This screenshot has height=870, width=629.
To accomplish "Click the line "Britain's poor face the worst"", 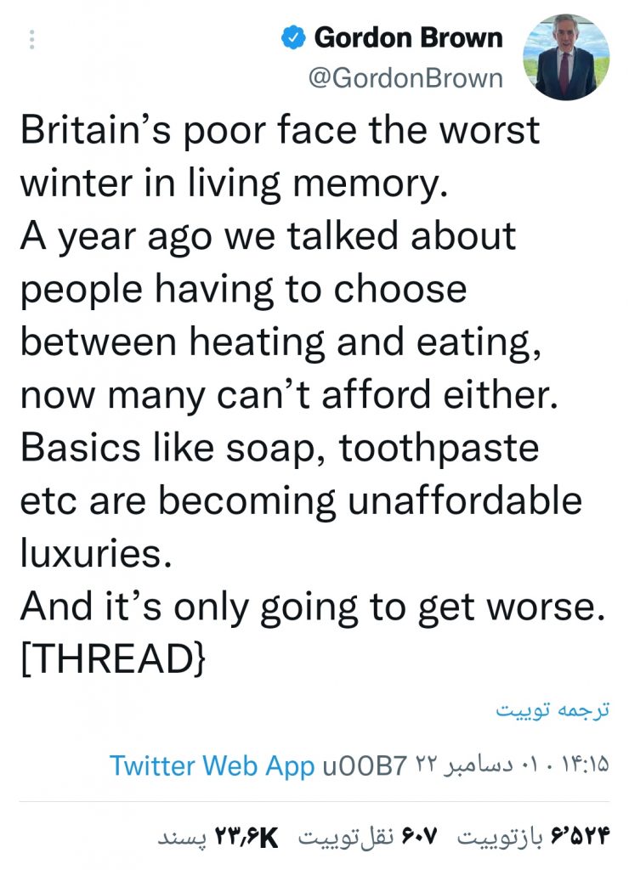I will (x=280, y=130).
